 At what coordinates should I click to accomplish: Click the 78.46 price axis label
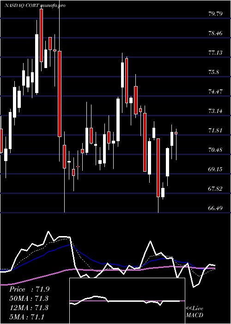(x=215, y=33)
